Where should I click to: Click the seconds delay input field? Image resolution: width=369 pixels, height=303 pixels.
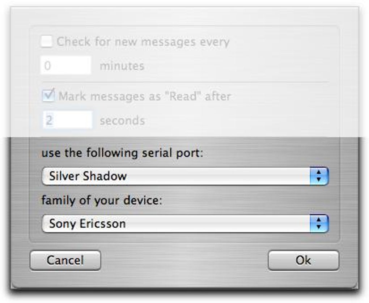[68, 120]
